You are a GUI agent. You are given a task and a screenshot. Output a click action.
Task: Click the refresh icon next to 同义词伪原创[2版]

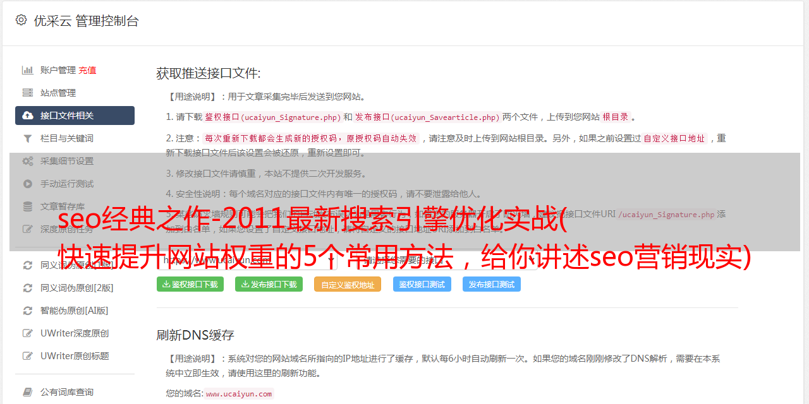[x=28, y=288]
